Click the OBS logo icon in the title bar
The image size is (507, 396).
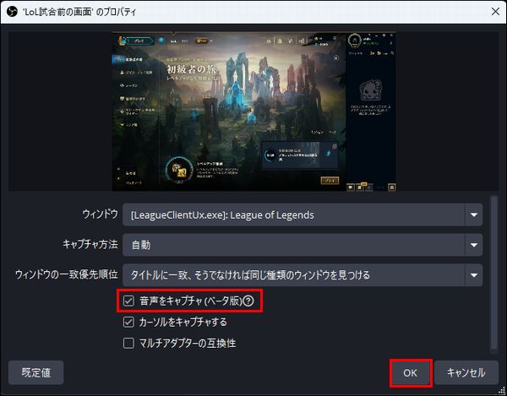point(12,12)
